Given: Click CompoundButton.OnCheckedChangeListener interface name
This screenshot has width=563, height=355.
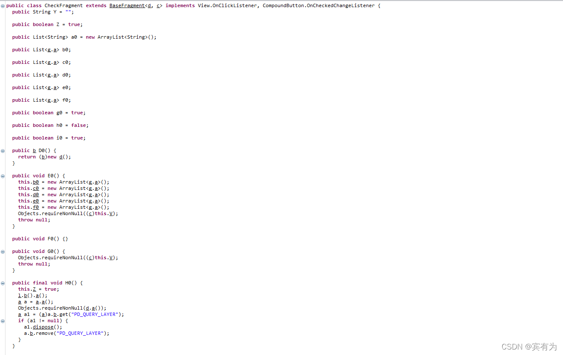Looking at the screenshot, I should [318, 5].
